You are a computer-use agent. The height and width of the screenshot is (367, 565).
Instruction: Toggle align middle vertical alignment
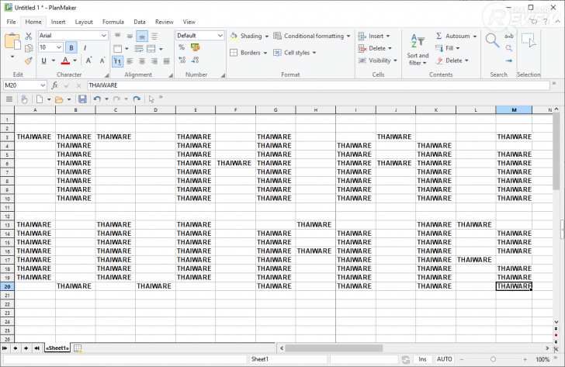(130, 36)
